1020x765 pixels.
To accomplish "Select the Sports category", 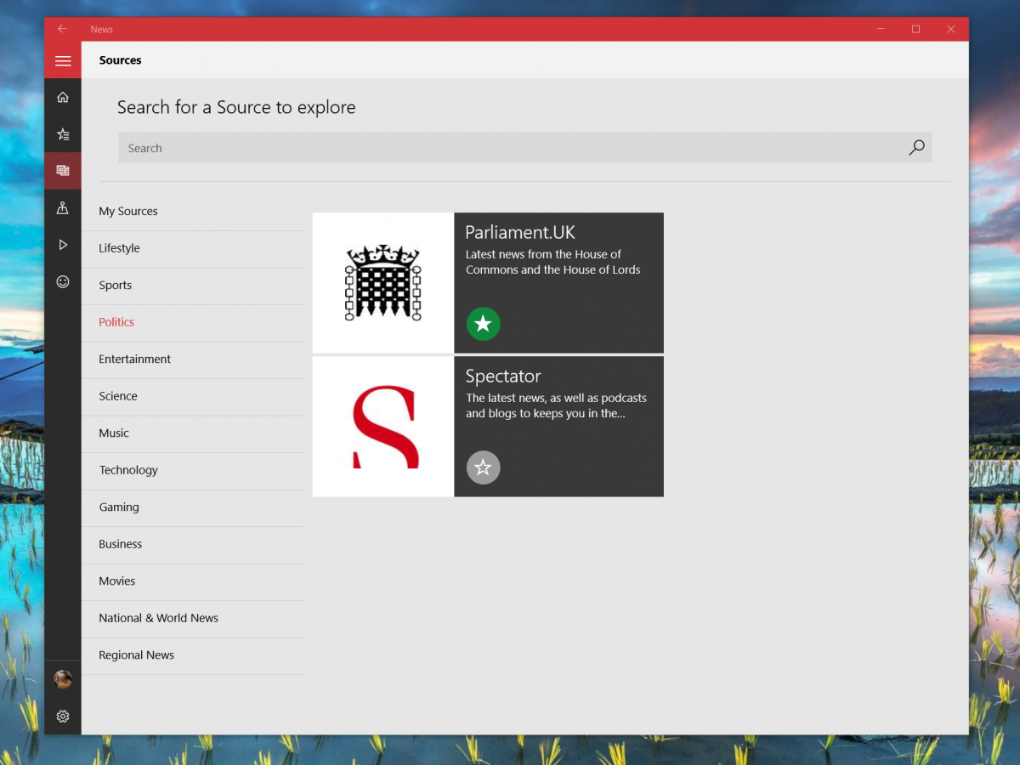I will tap(116, 285).
